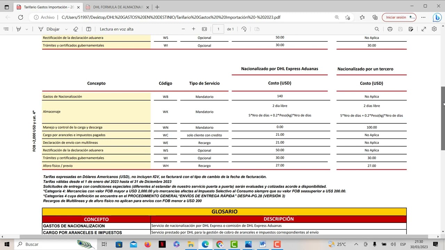Click the WK code cell
The height and width of the screenshot is (250, 445).
(x=165, y=112)
